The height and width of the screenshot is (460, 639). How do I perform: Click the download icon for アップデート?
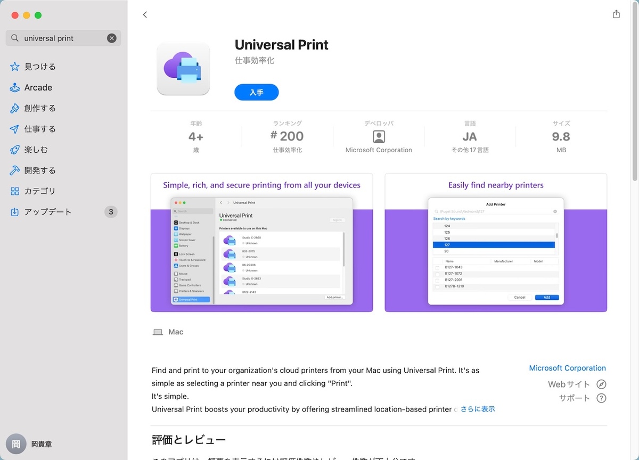point(15,212)
